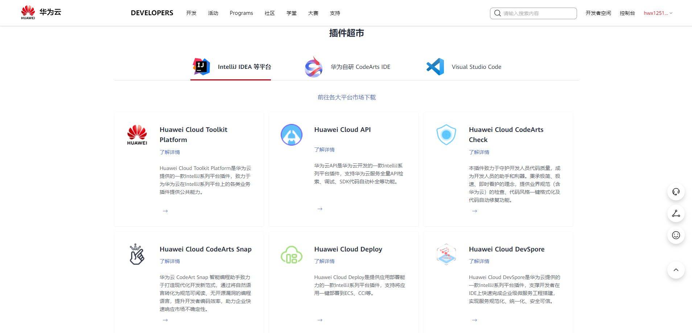The height and width of the screenshot is (333, 692).
Task: Click the CodeArts Snap finger-snap icon
Action: (137, 254)
